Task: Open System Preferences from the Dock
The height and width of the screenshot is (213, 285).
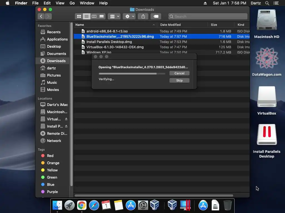Action: click(x=143, y=206)
